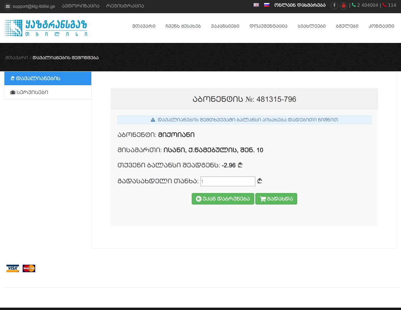Click the Visa card logo
This screenshot has width=401, height=310.
(x=13, y=268)
